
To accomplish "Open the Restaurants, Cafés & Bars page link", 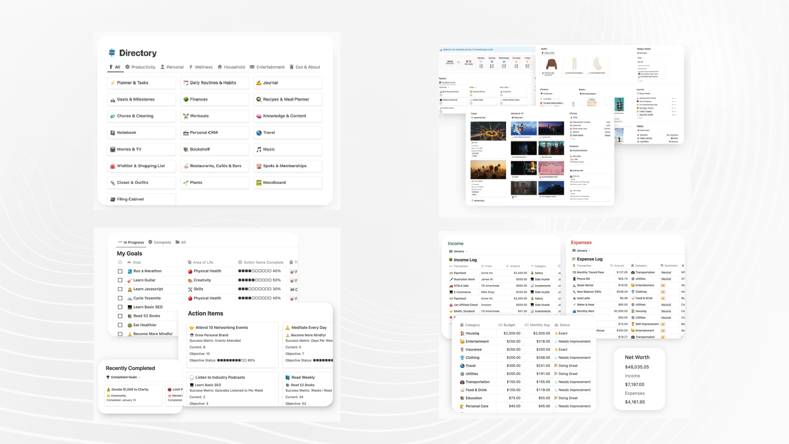I will pos(215,166).
